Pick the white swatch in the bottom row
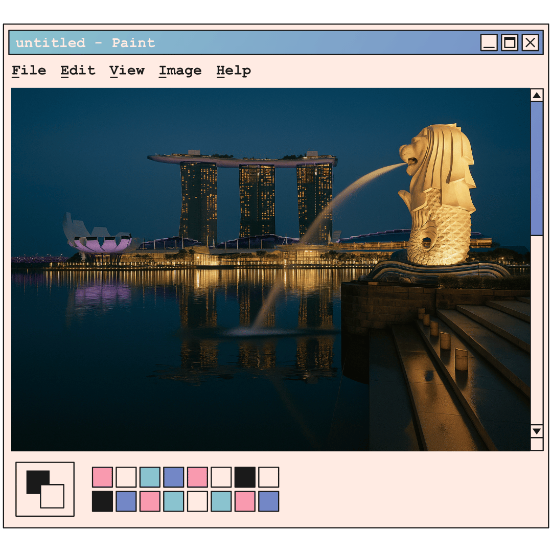This screenshot has width=552, height=552. 197,501
